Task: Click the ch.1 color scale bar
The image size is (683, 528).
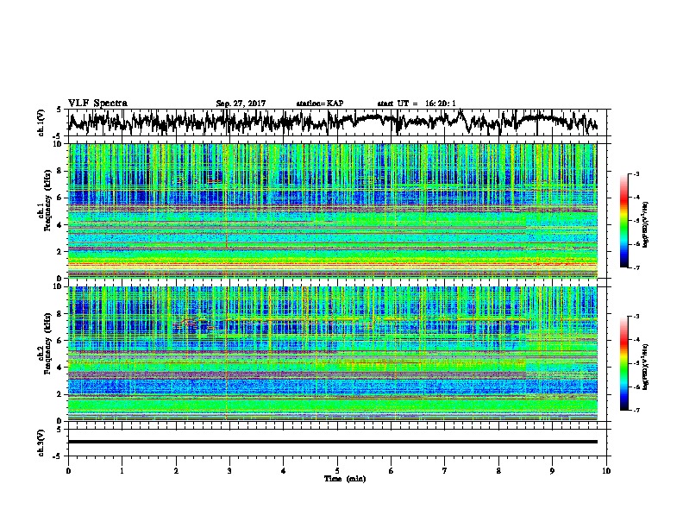Action: (624, 221)
